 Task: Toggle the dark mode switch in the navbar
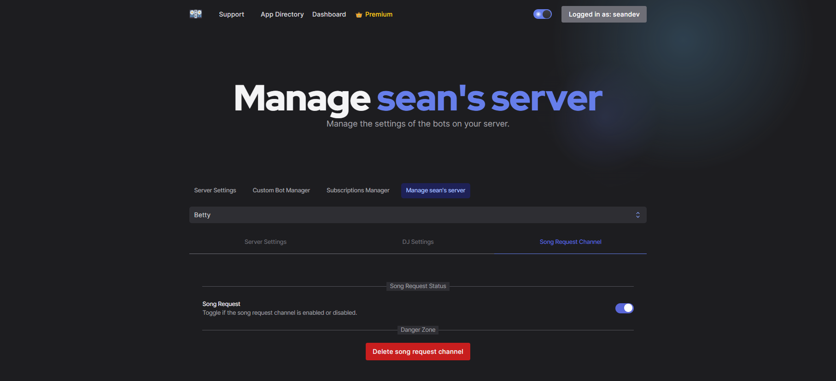[542, 14]
